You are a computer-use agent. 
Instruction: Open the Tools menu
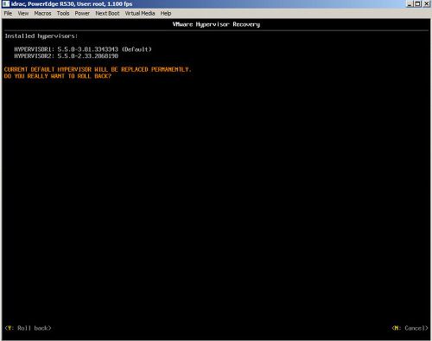pyautogui.click(x=63, y=13)
